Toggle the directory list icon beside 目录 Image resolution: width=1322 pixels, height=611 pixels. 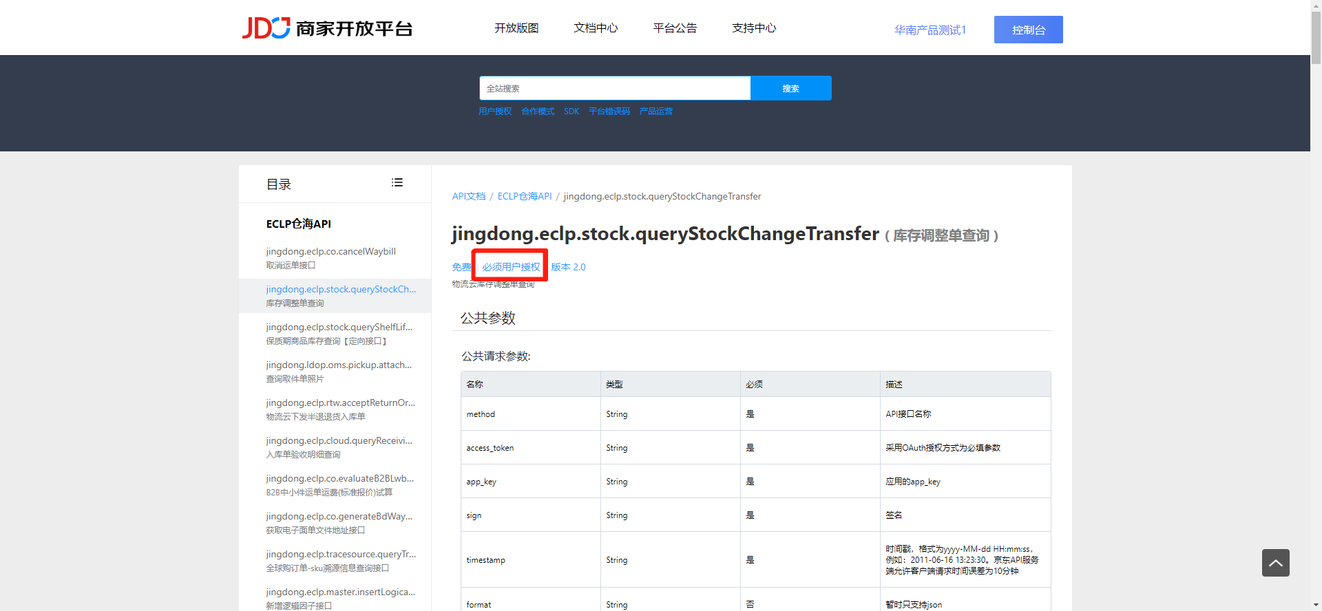397,183
